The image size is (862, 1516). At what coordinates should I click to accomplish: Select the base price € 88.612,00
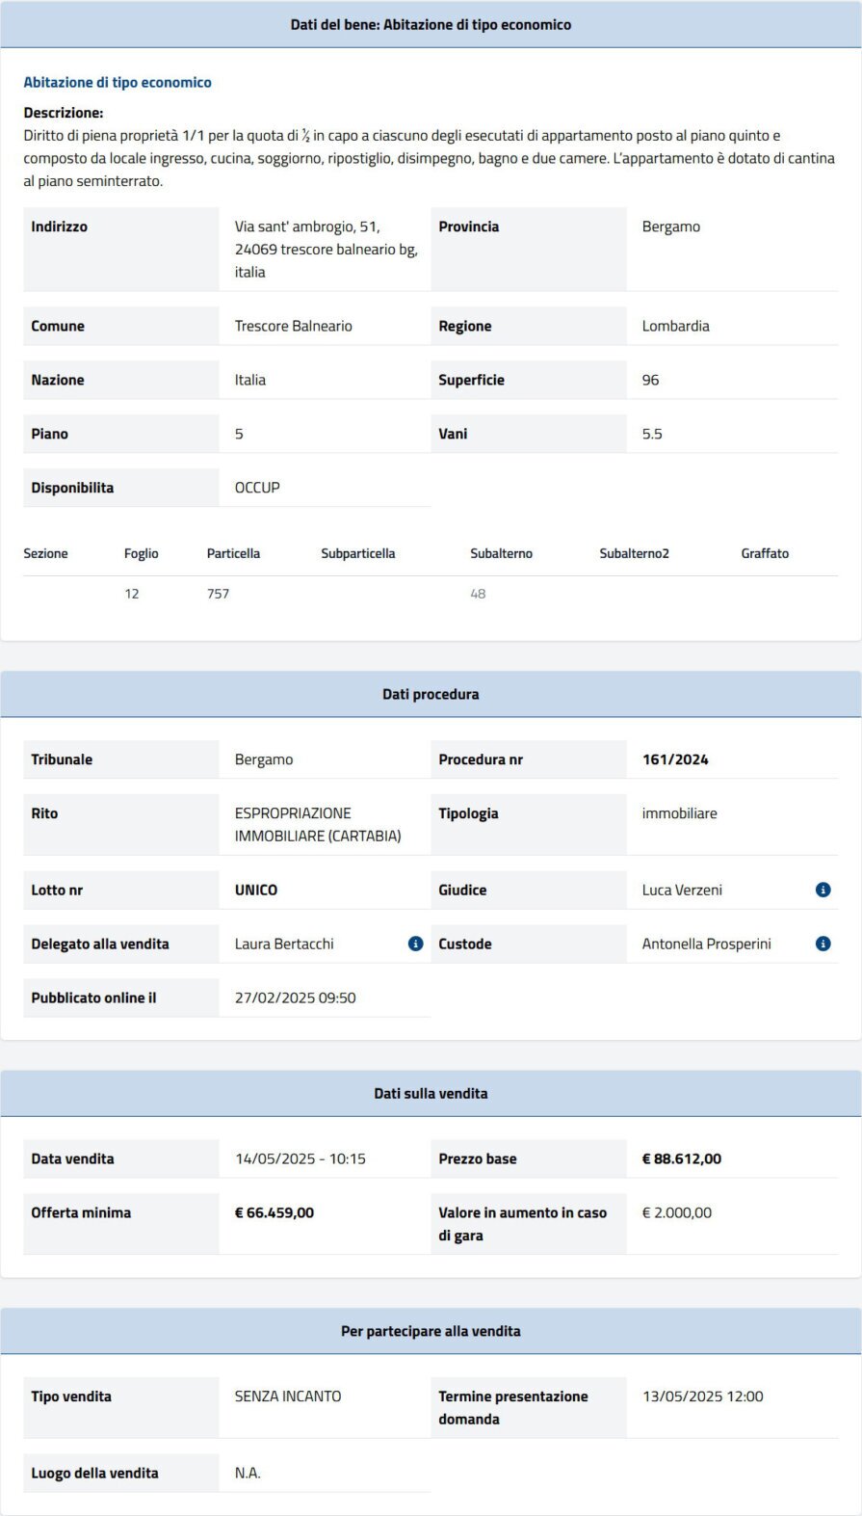[682, 1158]
